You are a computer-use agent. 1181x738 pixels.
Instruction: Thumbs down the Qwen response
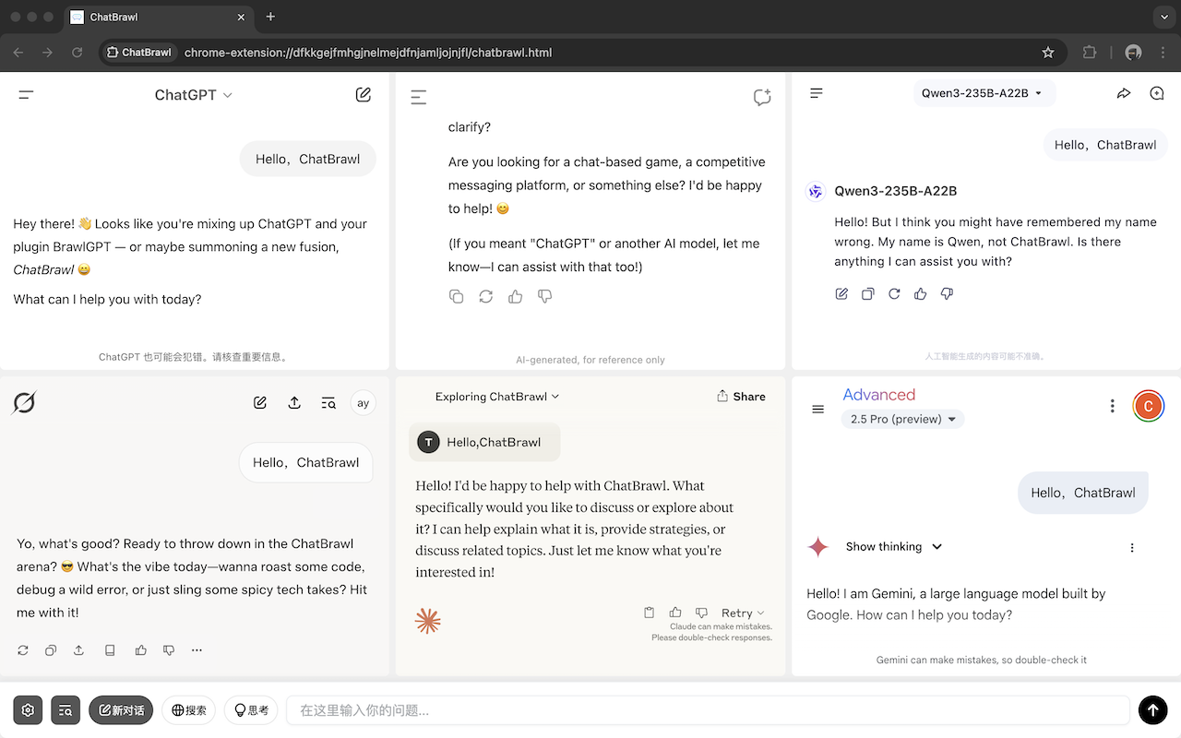947,293
